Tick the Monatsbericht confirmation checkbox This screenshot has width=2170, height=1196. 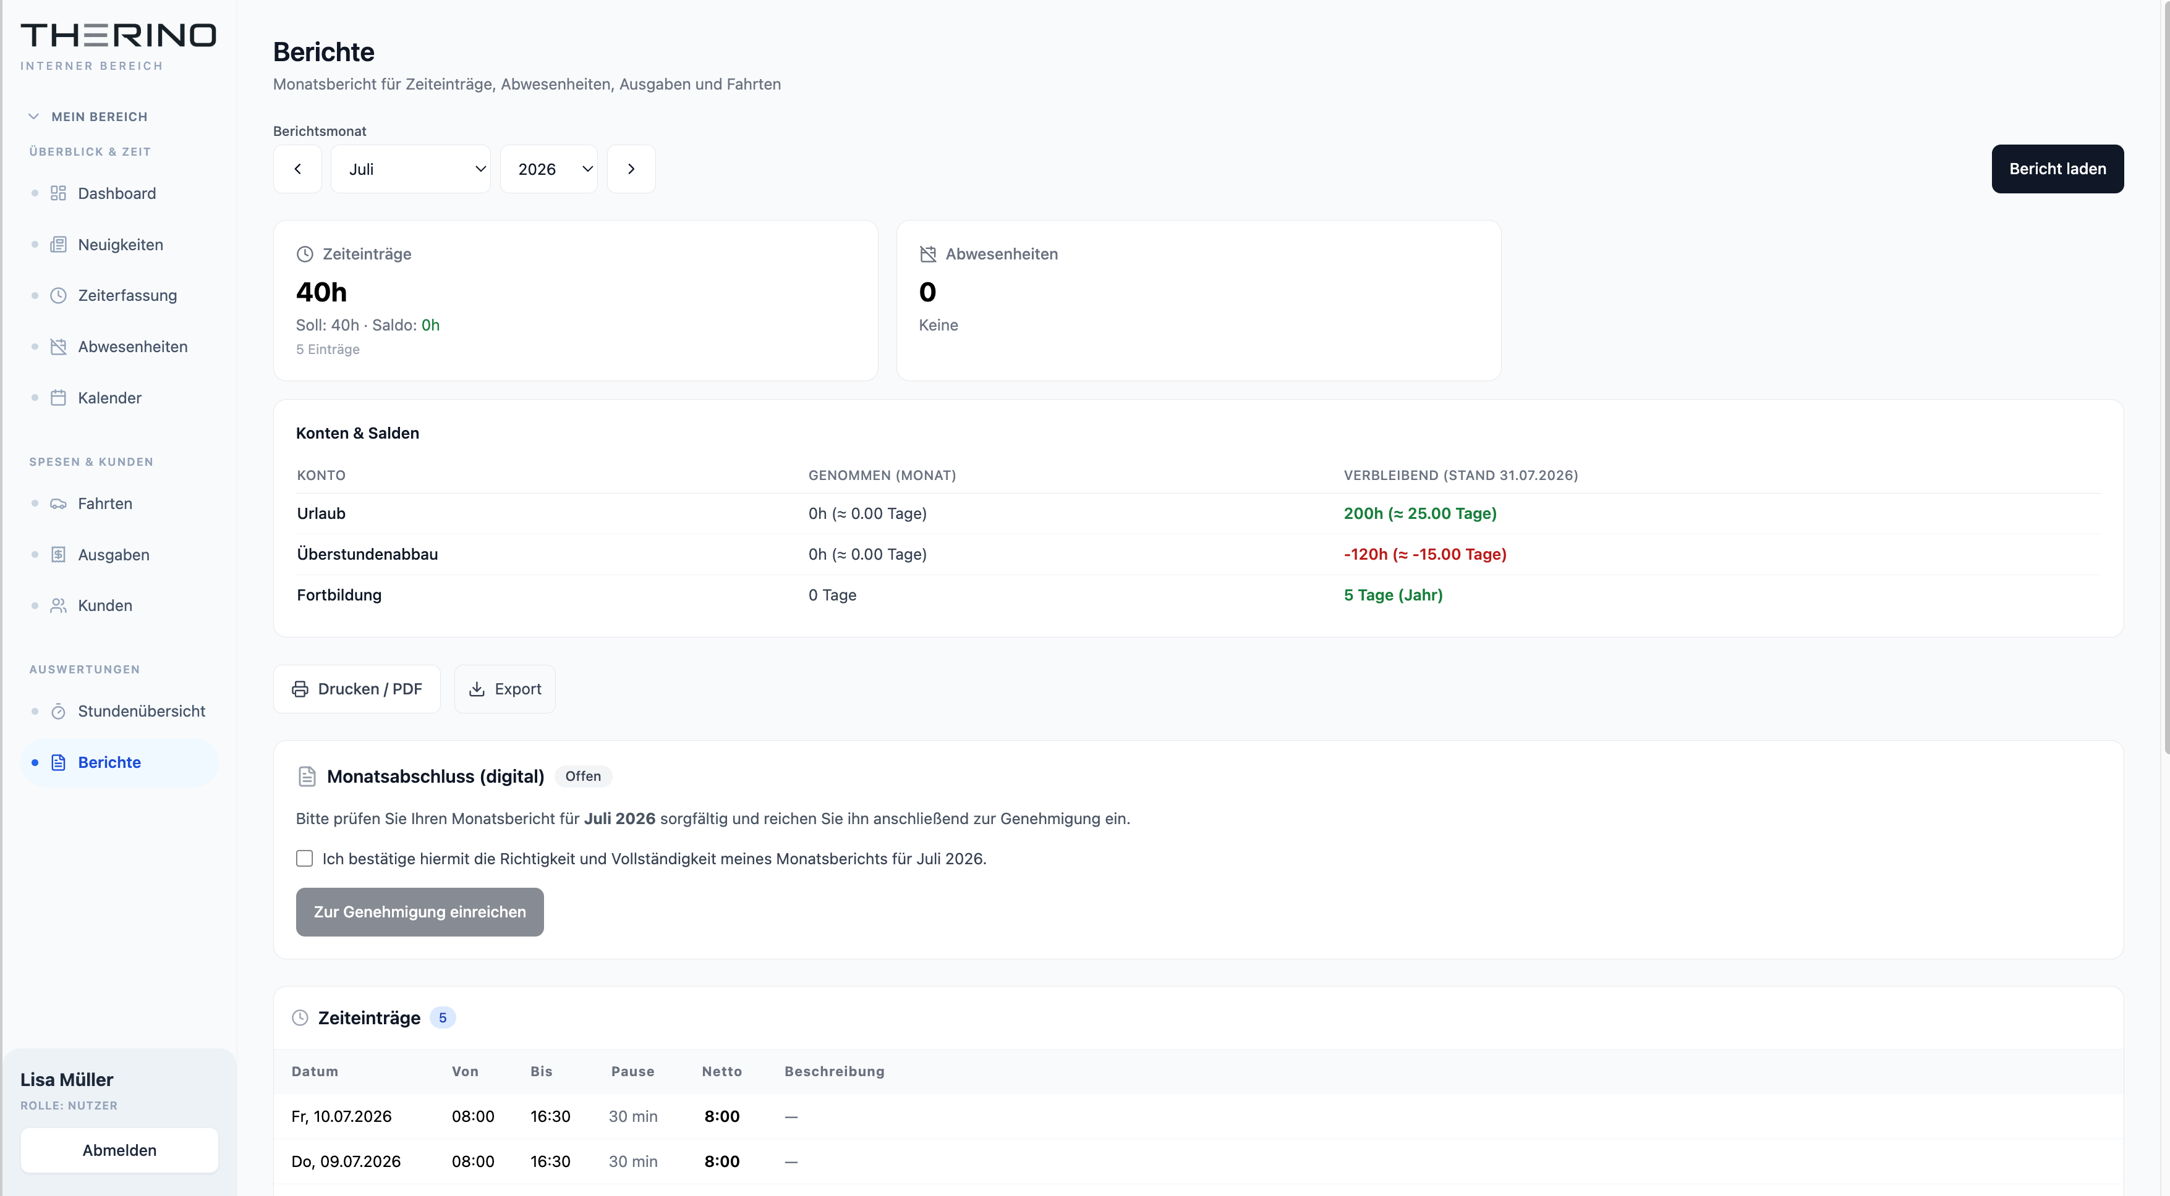pyautogui.click(x=304, y=859)
